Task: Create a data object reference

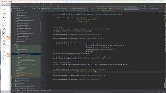Action: point(4,48)
